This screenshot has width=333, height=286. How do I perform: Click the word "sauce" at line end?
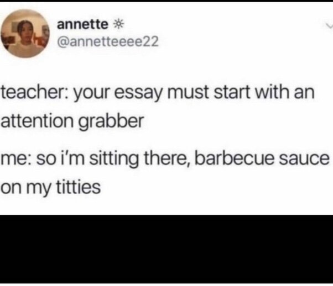click(x=304, y=159)
